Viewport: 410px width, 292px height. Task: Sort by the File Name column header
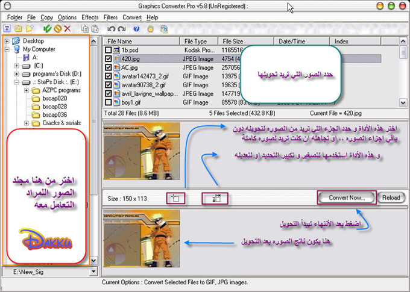(x=141, y=42)
